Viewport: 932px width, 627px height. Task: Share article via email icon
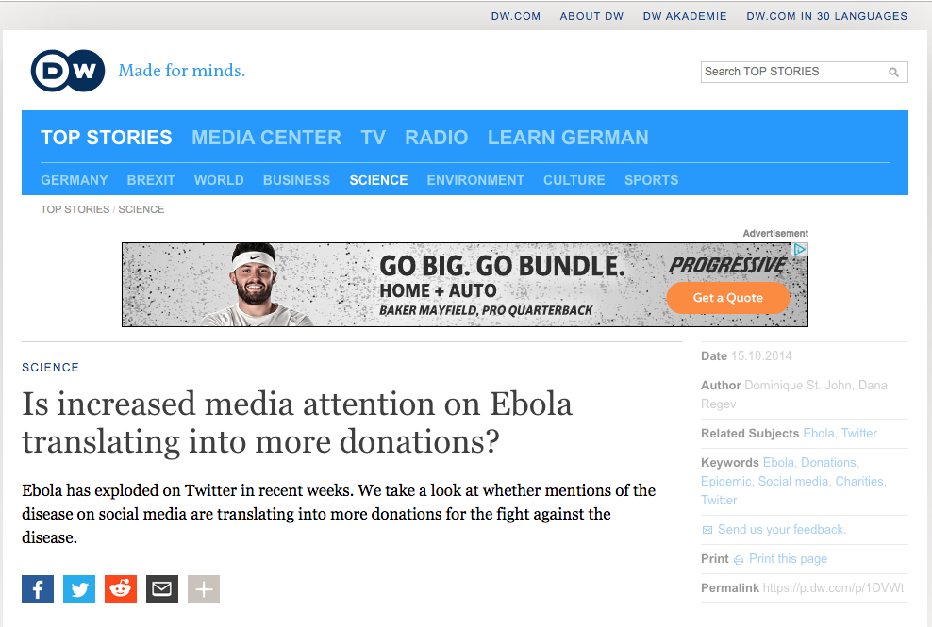(162, 589)
